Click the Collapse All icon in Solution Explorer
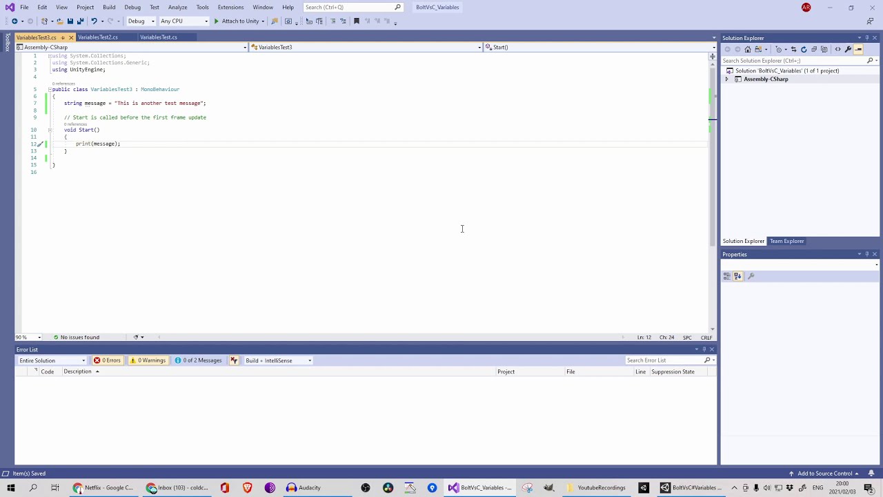883x497 pixels. point(814,50)
